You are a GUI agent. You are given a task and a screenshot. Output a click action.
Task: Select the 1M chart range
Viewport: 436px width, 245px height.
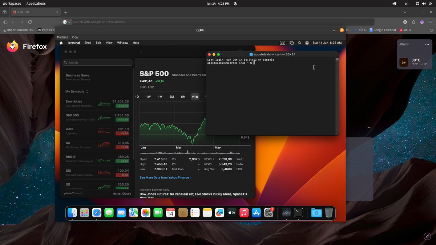pos(160,97)
